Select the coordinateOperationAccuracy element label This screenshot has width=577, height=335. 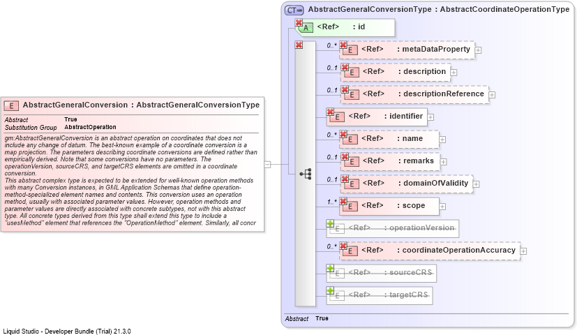coord(458,251)
